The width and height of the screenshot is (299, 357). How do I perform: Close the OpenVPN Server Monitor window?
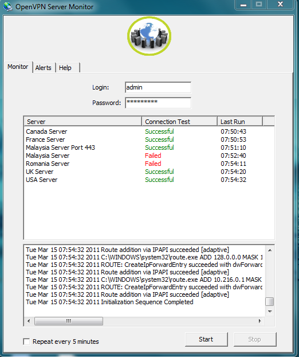tap(280, 5)
